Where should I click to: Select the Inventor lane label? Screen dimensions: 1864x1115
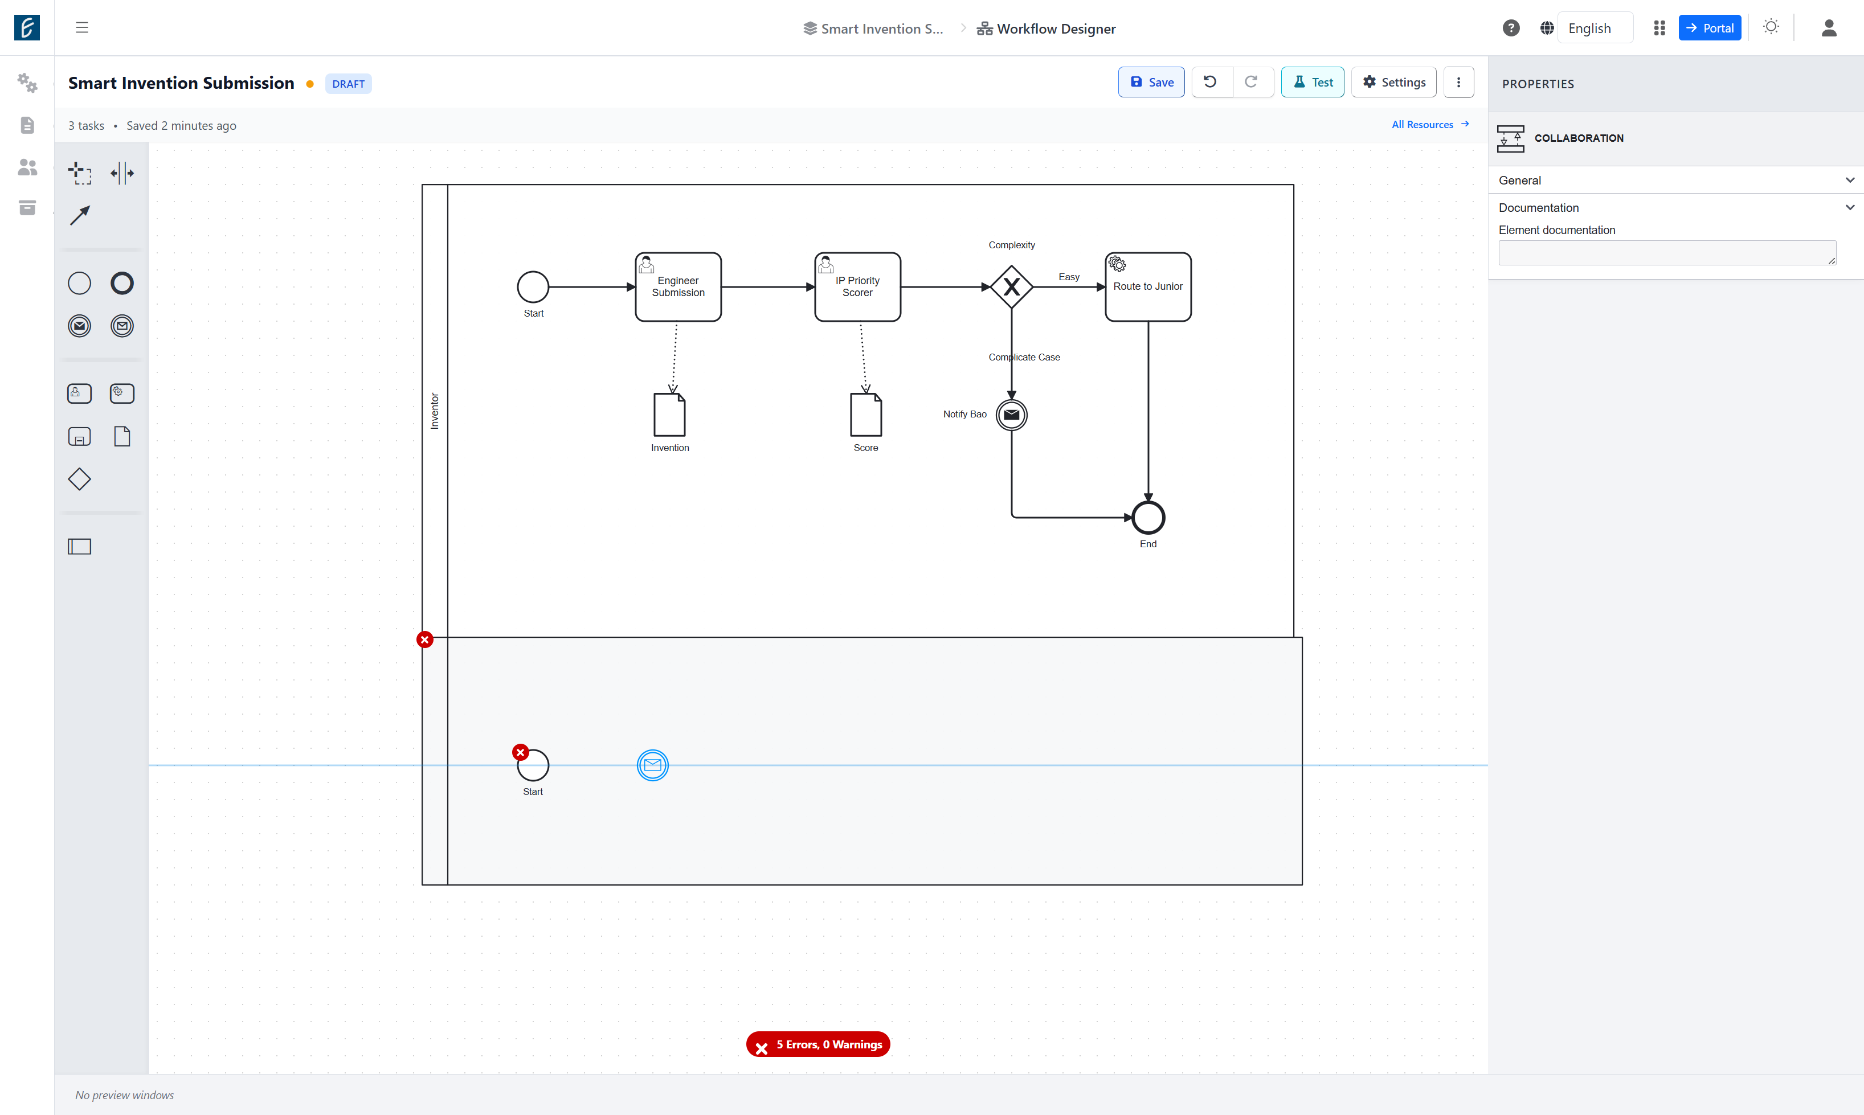click(435, 411)
